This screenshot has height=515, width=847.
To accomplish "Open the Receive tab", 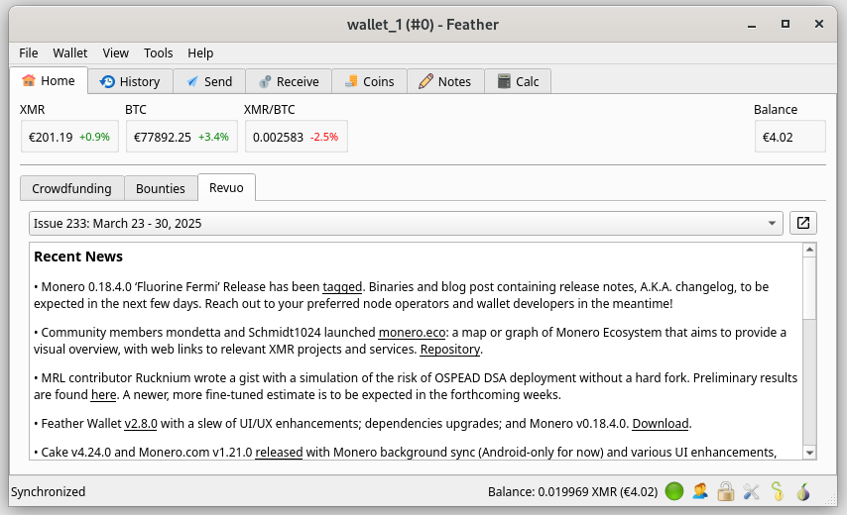I will coord(289,81).
